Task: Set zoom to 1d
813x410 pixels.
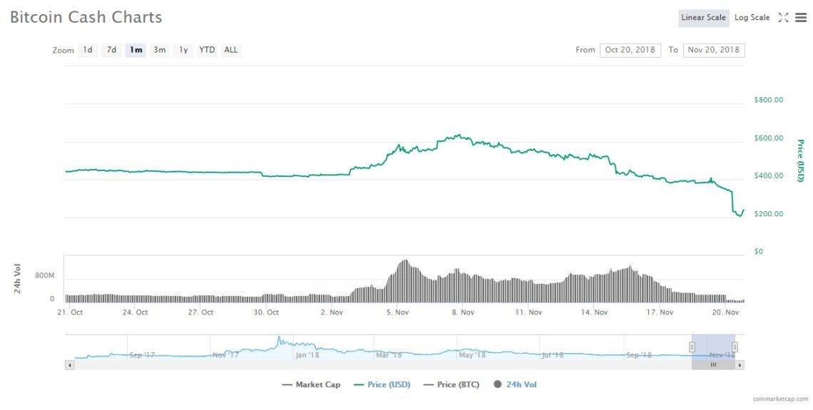Action: (x=88, y=50)
